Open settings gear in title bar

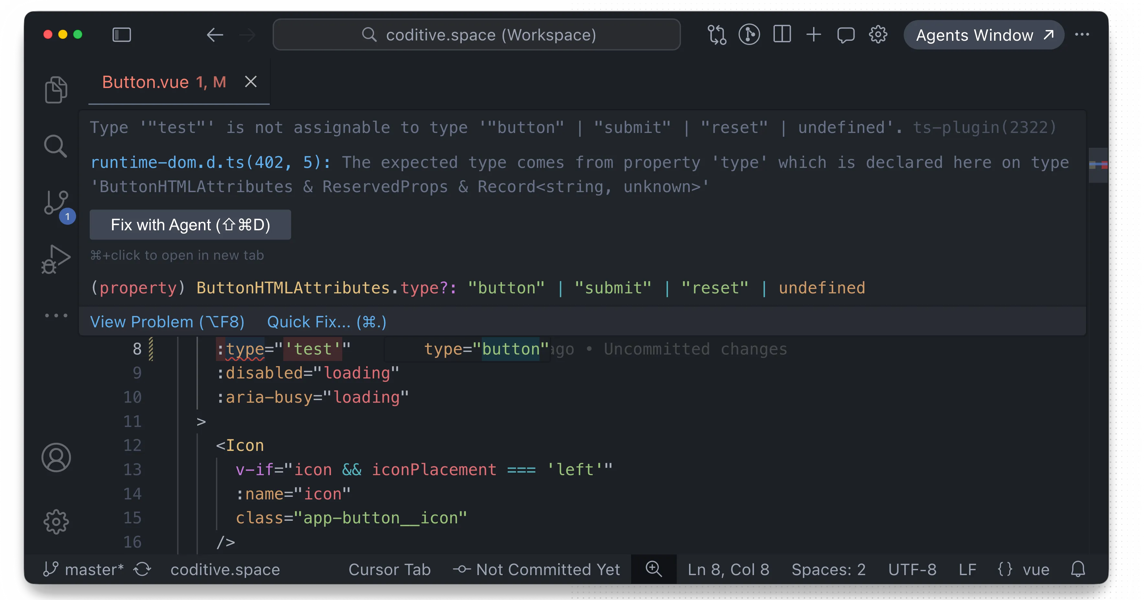pyautogui.click(x=878, y=35)
